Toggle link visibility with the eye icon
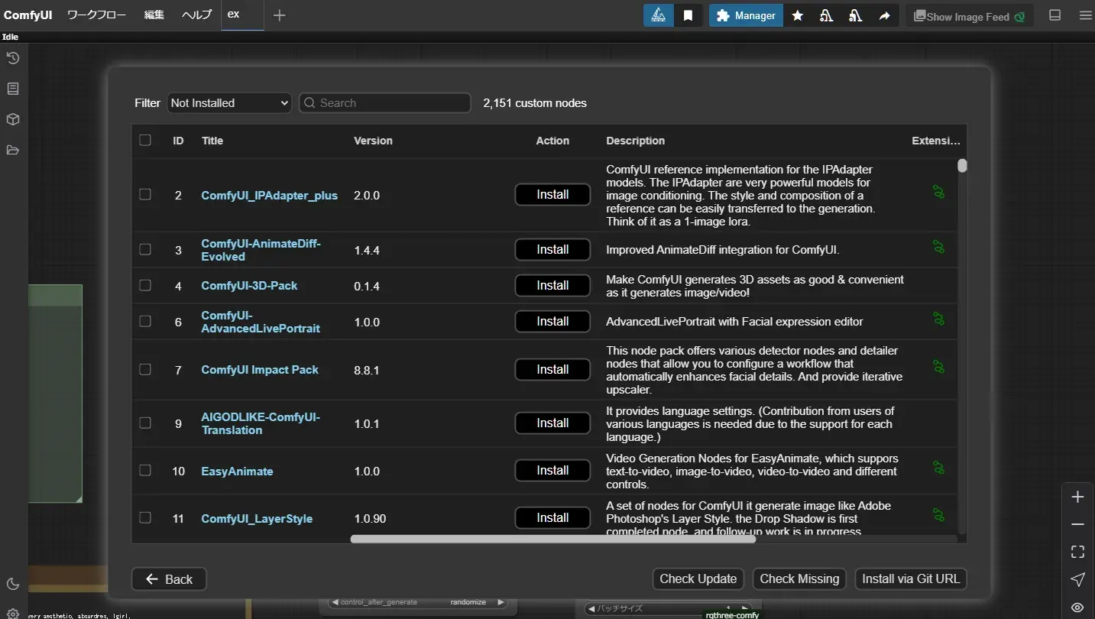The width and height of the screenshot is (1095, 619). tap(1077, 607)
